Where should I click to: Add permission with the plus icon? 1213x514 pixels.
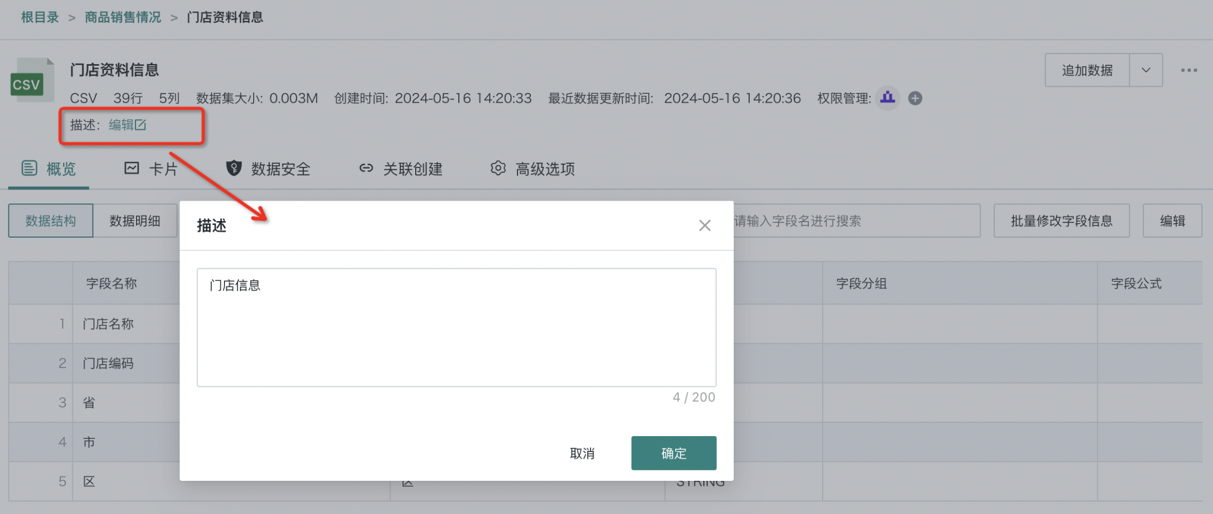915,98
